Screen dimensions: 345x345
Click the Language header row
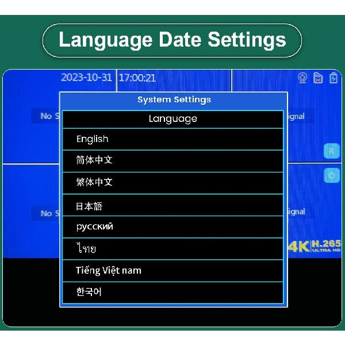[x=172, y=119]
